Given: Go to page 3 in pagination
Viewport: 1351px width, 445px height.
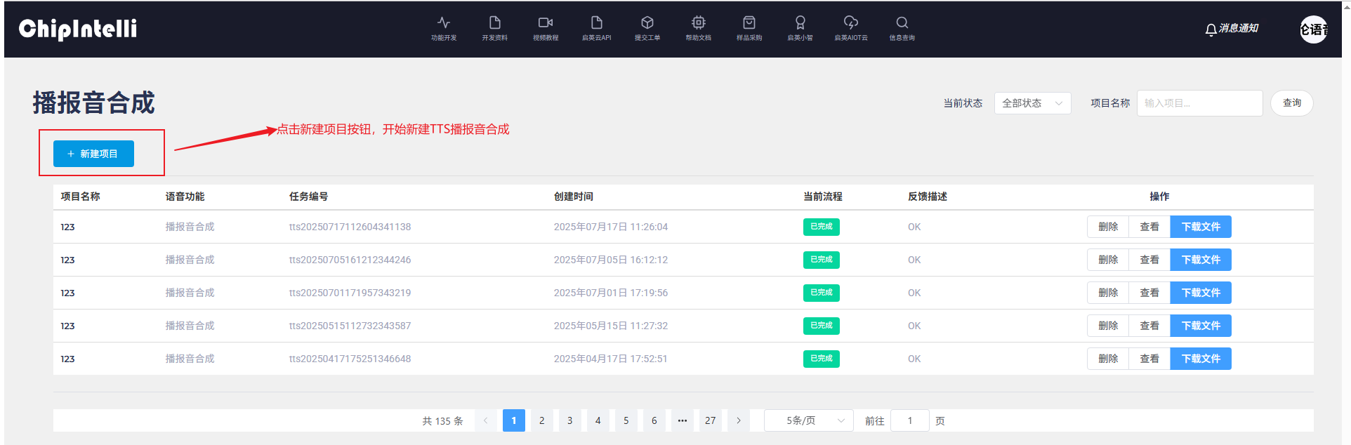Looking at the screenshot, I should [x=569, y=420].
